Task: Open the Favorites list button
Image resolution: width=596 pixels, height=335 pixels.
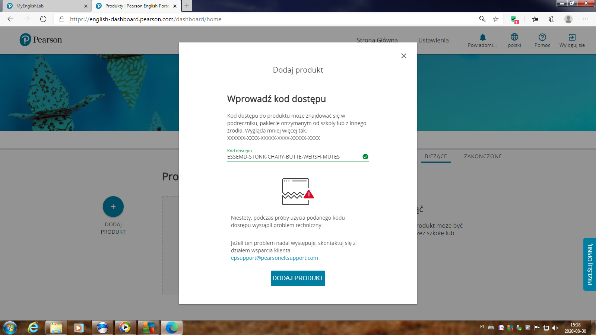Action: (x=535, y=19)
